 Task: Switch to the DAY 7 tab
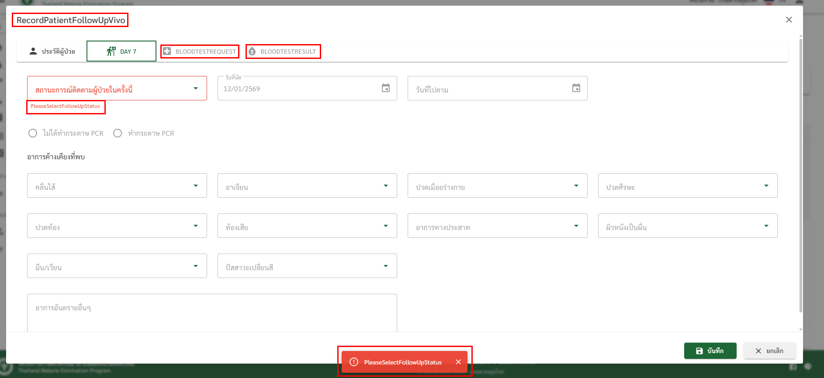pyautogui.click(x=121, y=52)
